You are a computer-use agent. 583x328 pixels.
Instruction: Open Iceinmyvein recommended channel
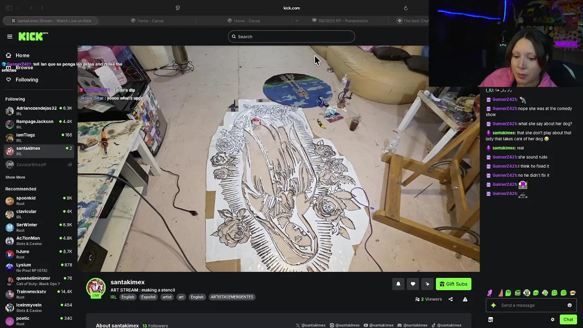coord(39,307)
